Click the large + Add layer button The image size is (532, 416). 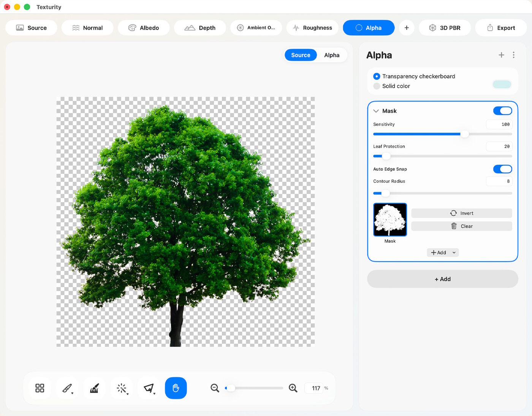443,279
